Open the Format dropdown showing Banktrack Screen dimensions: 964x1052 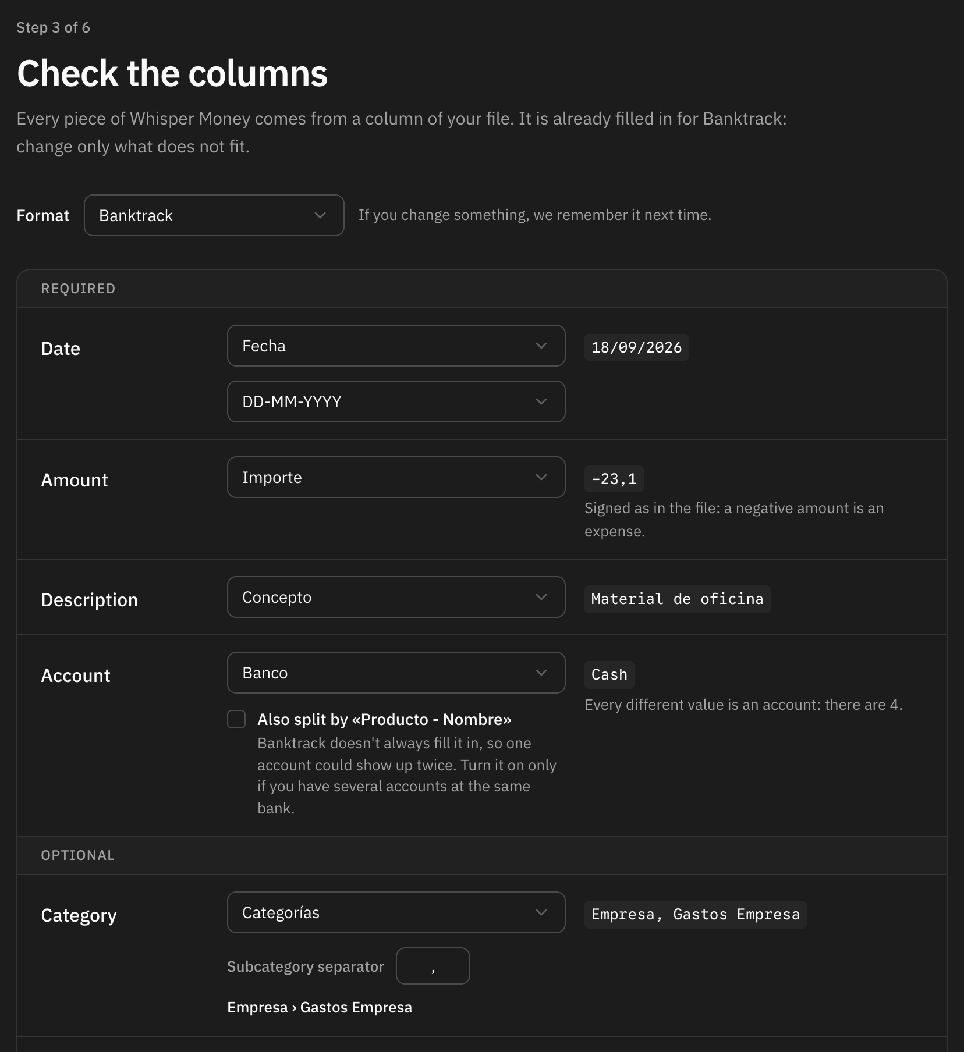click(214, 215)
